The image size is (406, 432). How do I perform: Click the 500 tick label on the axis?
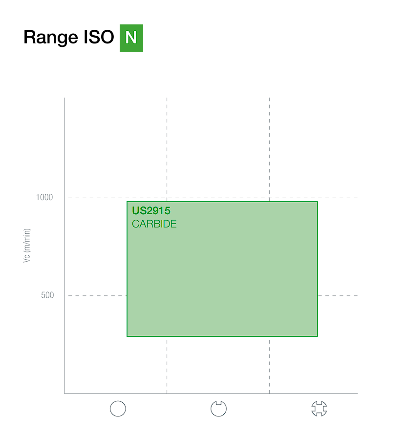click(x=47, y=295)
